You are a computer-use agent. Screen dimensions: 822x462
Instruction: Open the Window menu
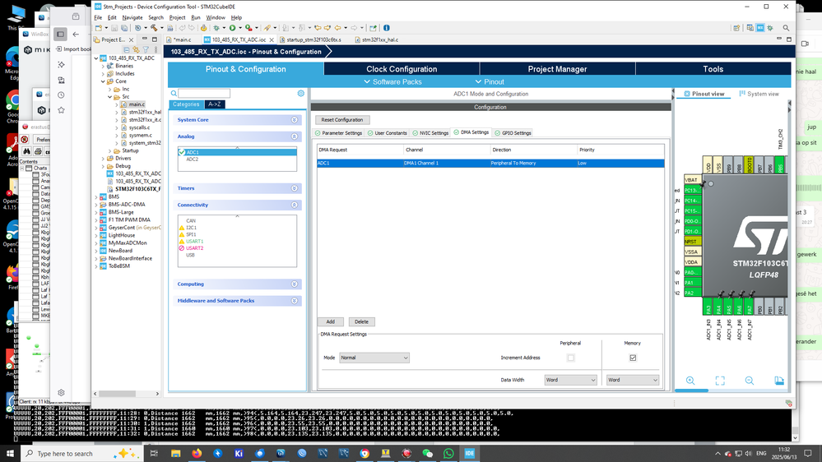(216, 17)
